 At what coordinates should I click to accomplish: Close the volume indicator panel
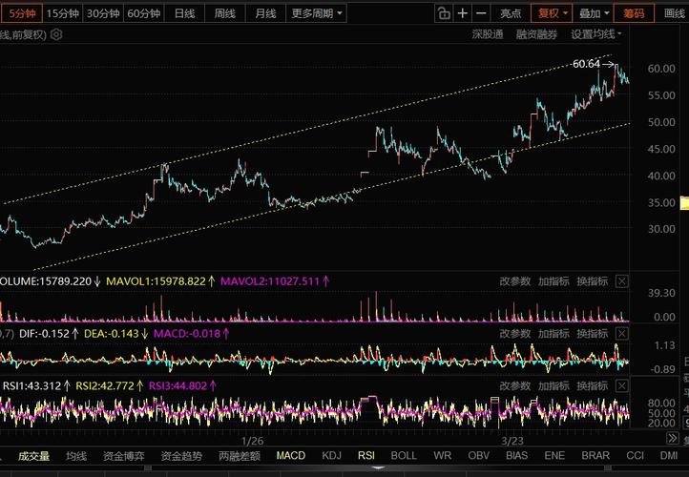pos(622,281)
